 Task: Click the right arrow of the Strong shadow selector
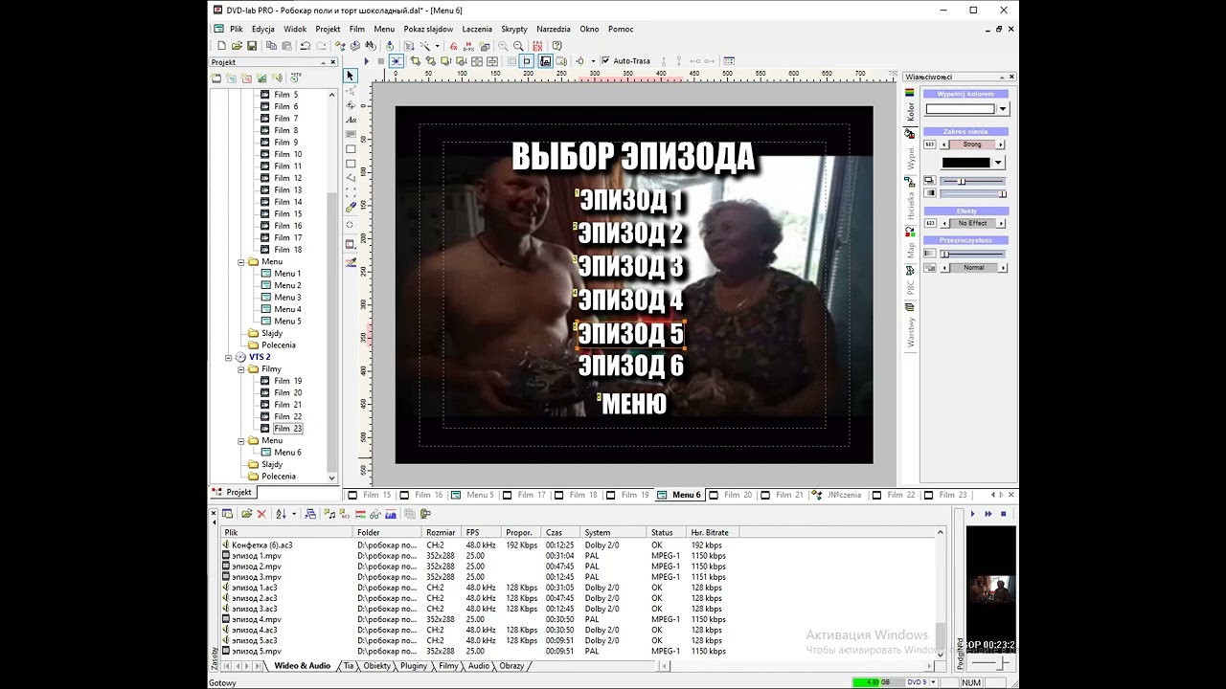pos(1001,144)
